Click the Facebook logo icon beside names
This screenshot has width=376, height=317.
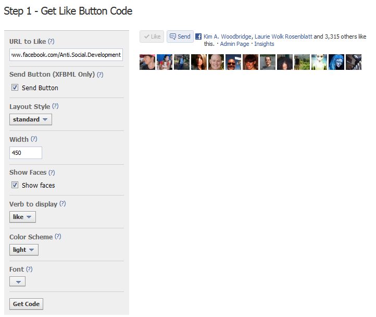pyautogui.click(x=198, y=36)
